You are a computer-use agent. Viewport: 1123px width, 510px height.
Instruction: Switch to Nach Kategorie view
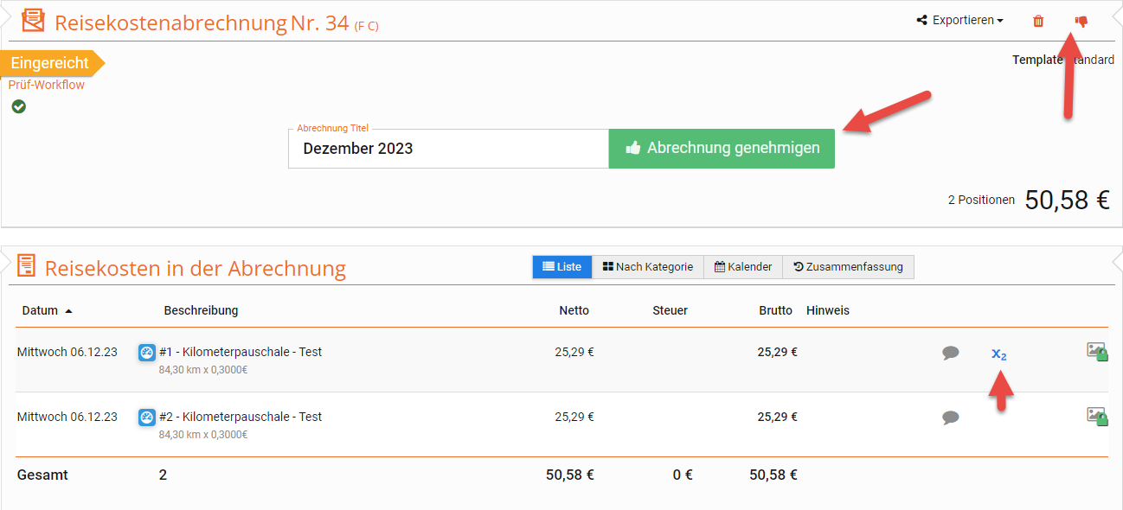click(x=647, y=267)
